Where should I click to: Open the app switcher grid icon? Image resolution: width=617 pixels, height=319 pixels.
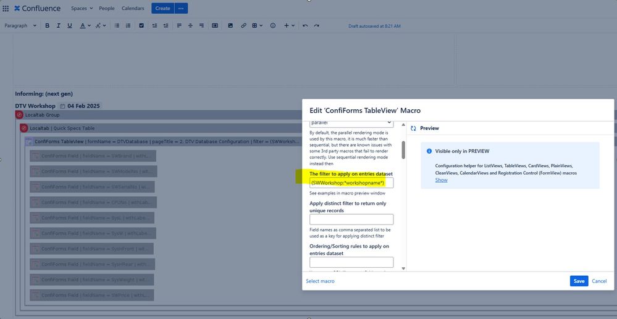(6, 8)
